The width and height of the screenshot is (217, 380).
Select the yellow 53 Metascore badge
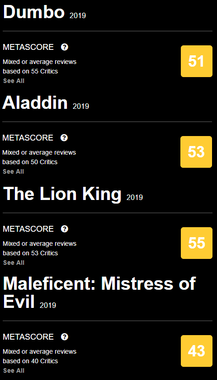196,152
